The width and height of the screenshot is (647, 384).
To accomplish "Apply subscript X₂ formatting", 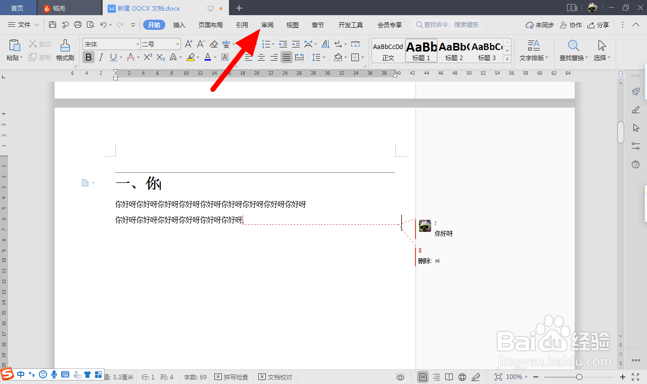I will click(161, 57).
